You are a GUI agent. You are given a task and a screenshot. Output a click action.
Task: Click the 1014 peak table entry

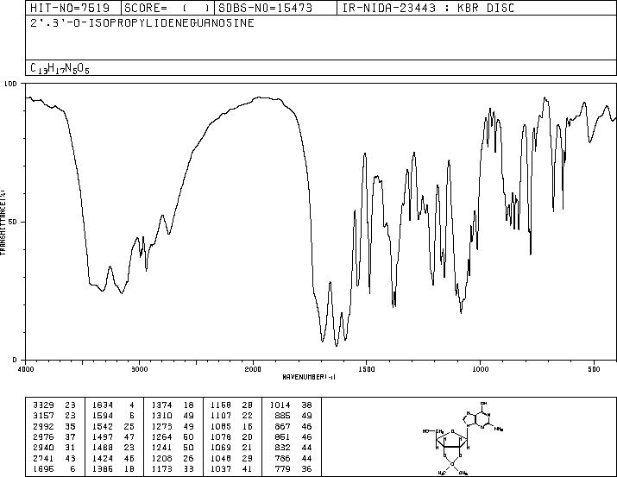tap(280, 405)
